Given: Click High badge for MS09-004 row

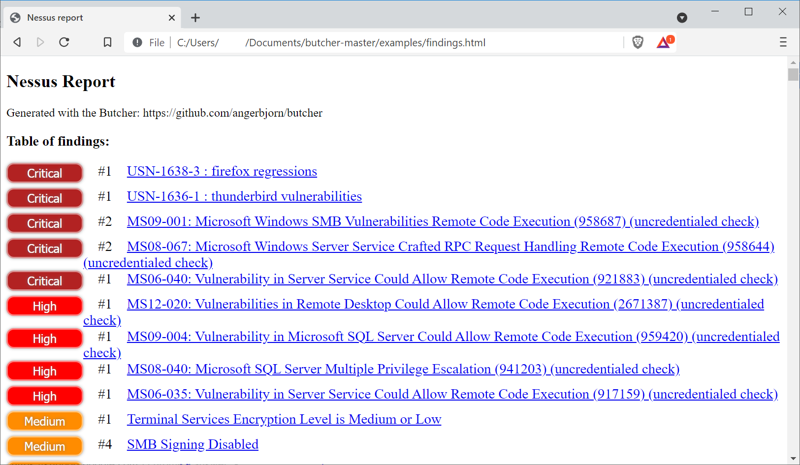Looking at the screenshot, I should pos(45,339).
